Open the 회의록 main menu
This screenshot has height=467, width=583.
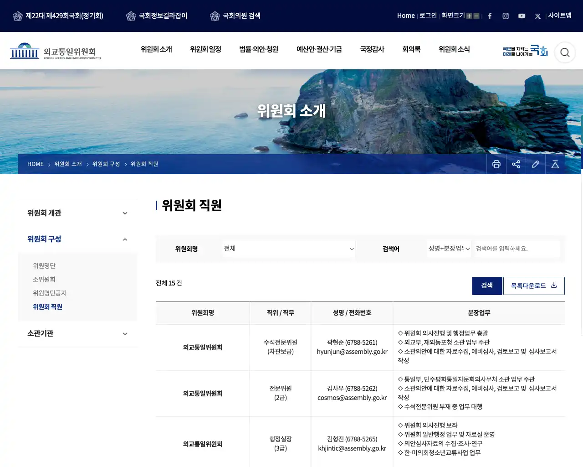[x=411, y=49]
